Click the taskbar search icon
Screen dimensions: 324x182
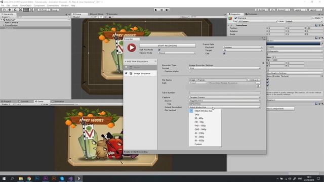pos(12,178)
